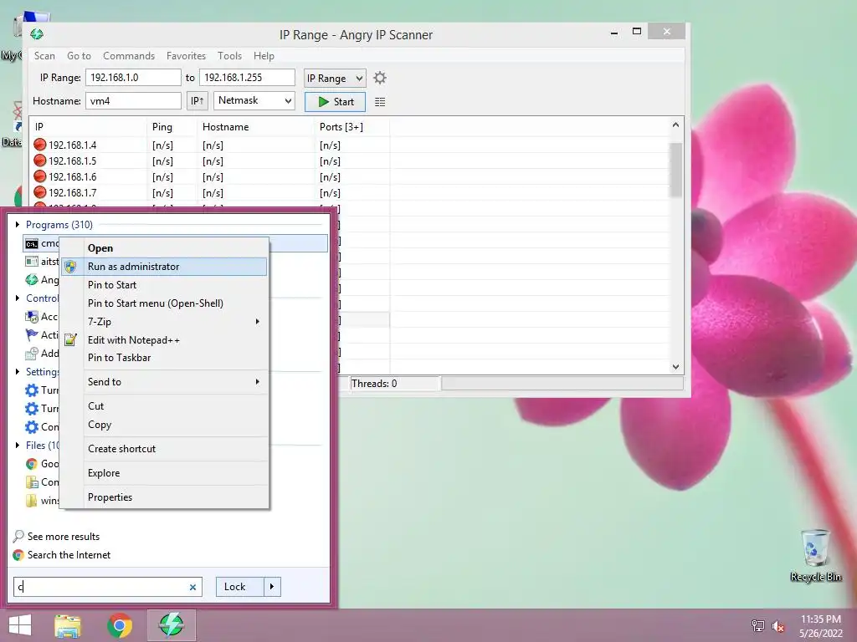Click the red status icon for 192.168.1.5

pyautogui.click(x=40, y=160)
